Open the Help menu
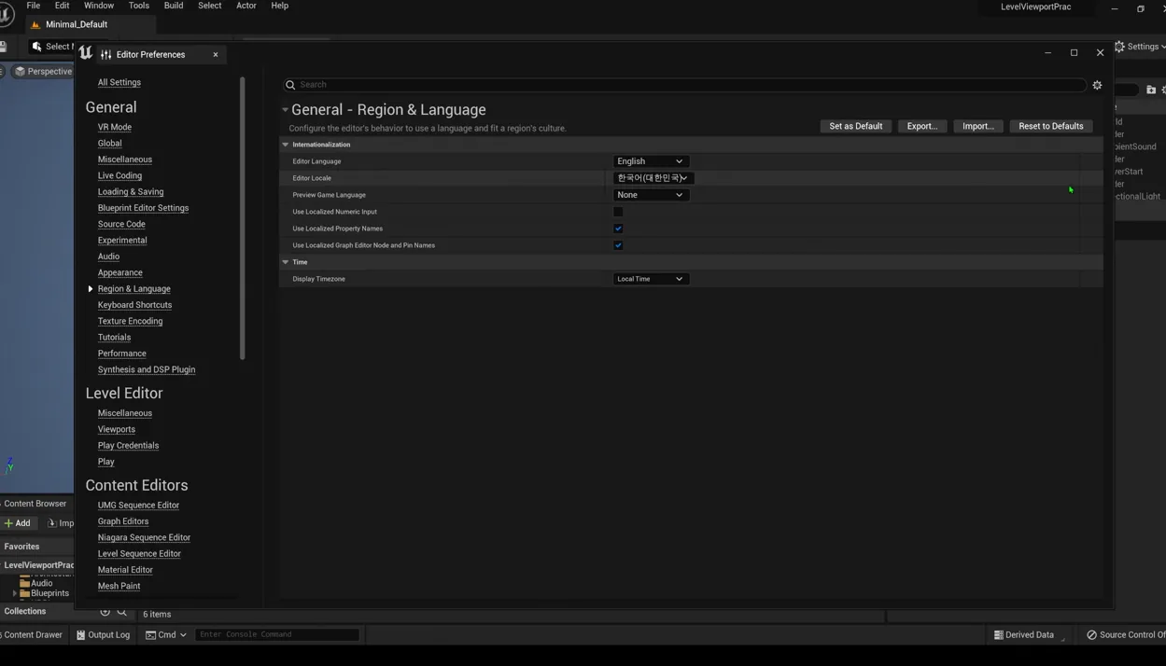 click(279, 6)
